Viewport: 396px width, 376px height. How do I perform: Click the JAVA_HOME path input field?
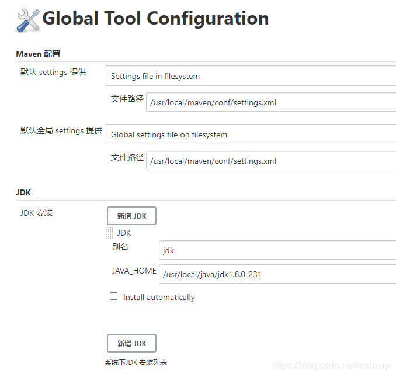[277, 274]
